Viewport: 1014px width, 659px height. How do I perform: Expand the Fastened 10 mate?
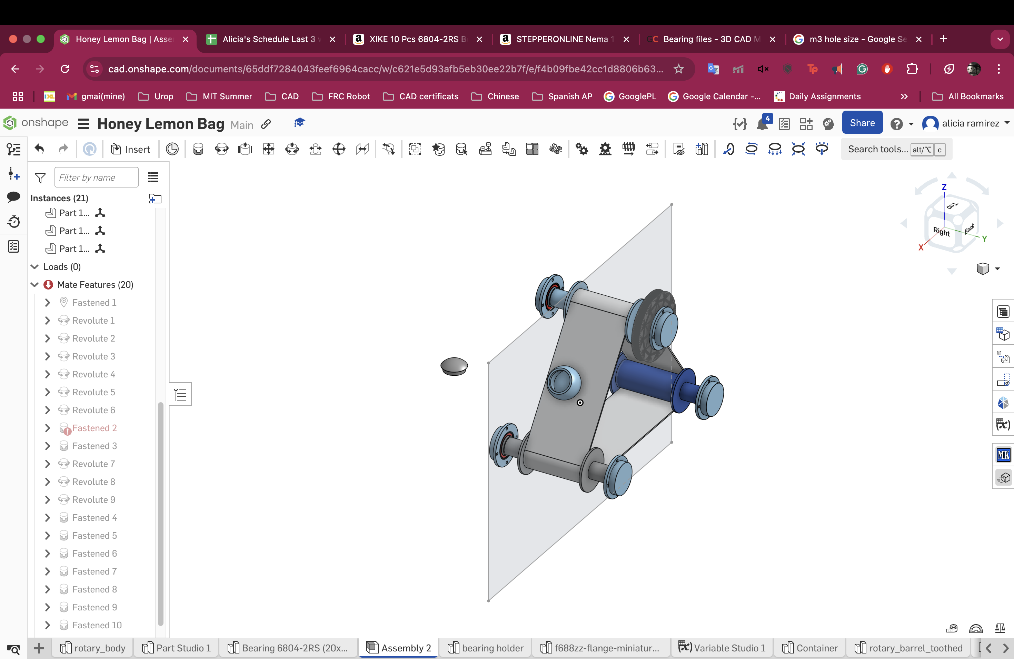[x=47, y=625]
